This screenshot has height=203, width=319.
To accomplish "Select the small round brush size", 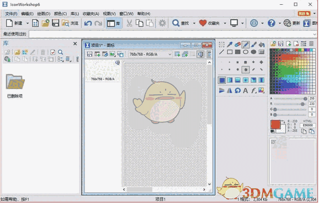I will [229, 70].
